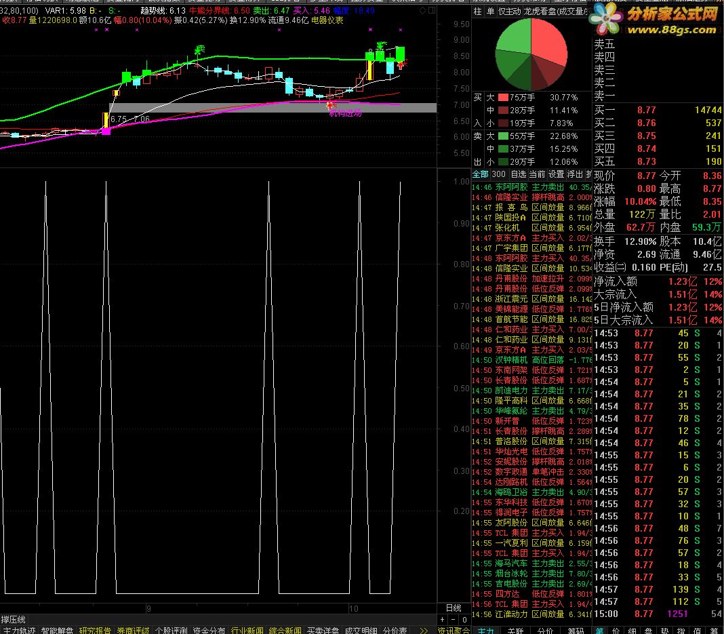Click the small sell swatch 29万手
The width and height of the screenshot is (724, 634).
[503, 162]
